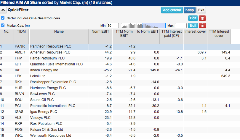This screenshot has height=140, width=240.
Task: Click Amerisur interest cover value 669.7
Action: click(x=202, y=52)
